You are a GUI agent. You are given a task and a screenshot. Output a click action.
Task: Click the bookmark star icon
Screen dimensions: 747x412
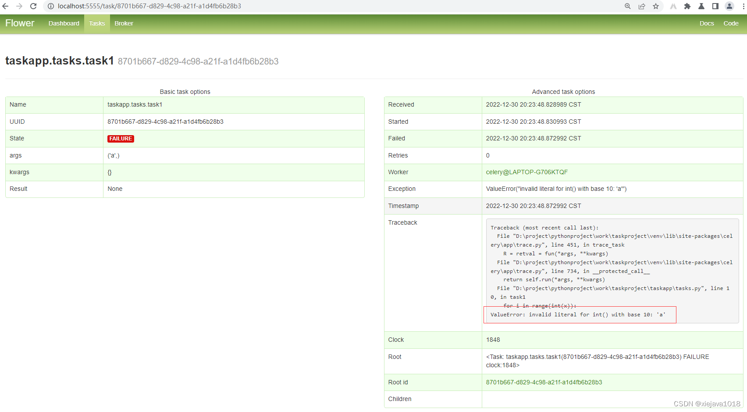pyautogui.click(x=656, y=6)
